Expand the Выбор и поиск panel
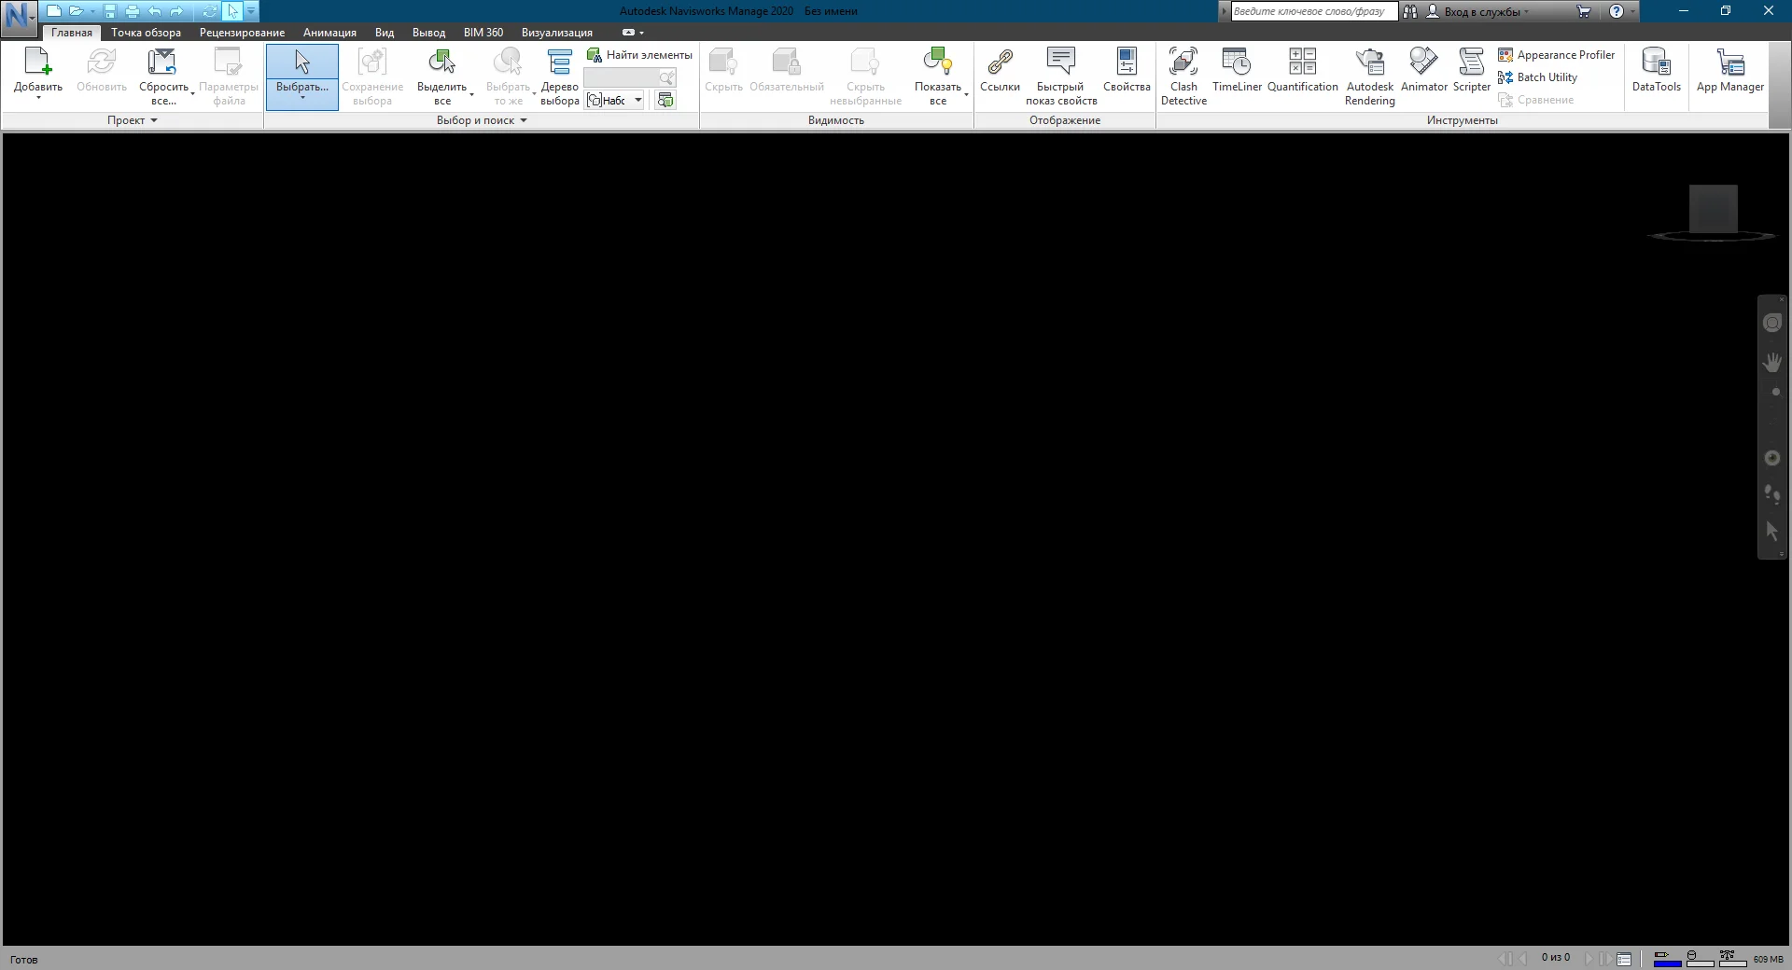The width and height of the screenshot is (1792, 970). pyautogui.click(x=482, y=120)
